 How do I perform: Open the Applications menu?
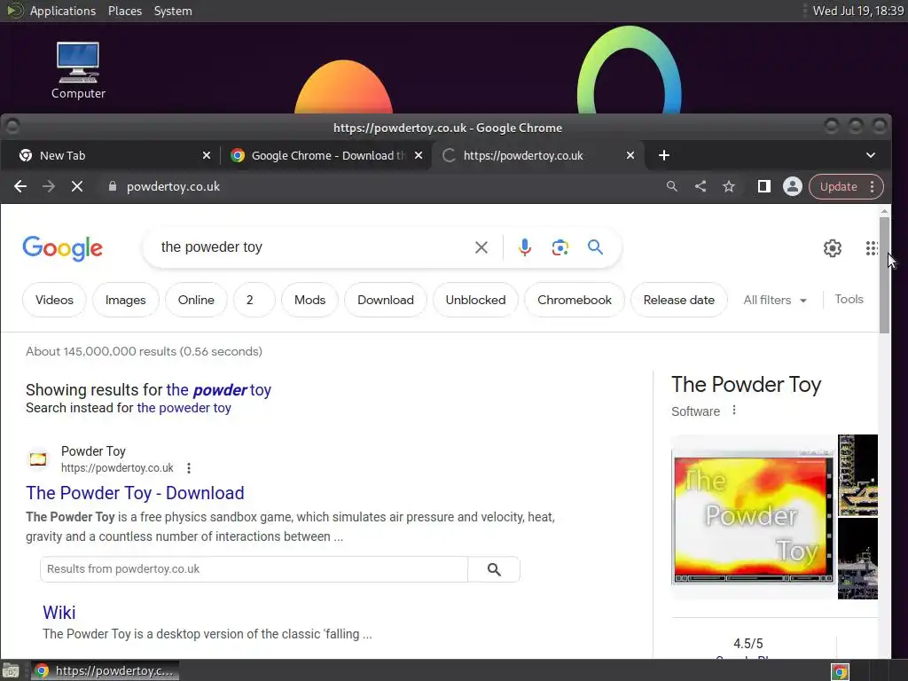pos(63,11)
